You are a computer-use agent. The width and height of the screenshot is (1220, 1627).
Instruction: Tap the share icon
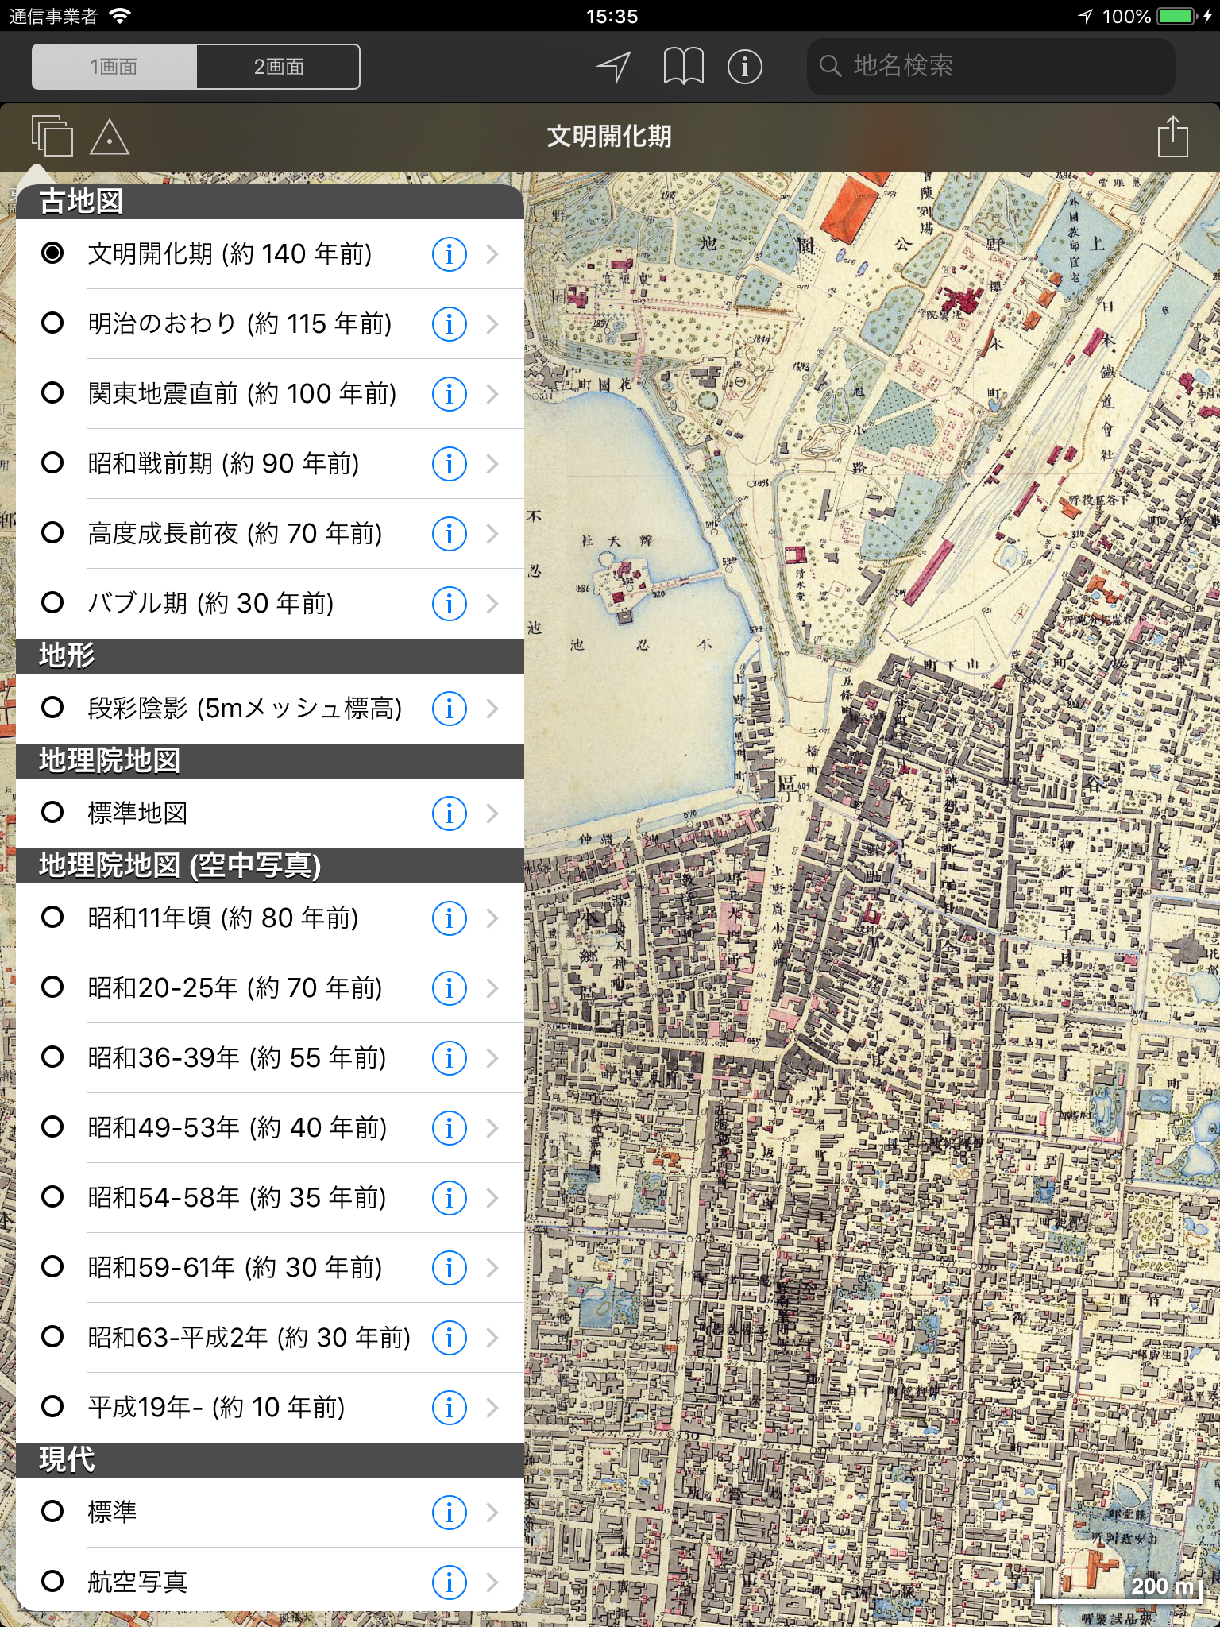pos(1172,136)
